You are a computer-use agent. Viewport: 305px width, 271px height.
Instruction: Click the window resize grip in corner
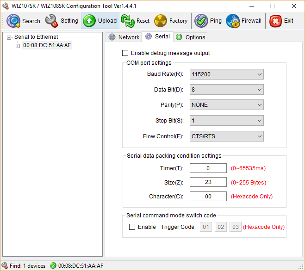[x=302, y=267]
